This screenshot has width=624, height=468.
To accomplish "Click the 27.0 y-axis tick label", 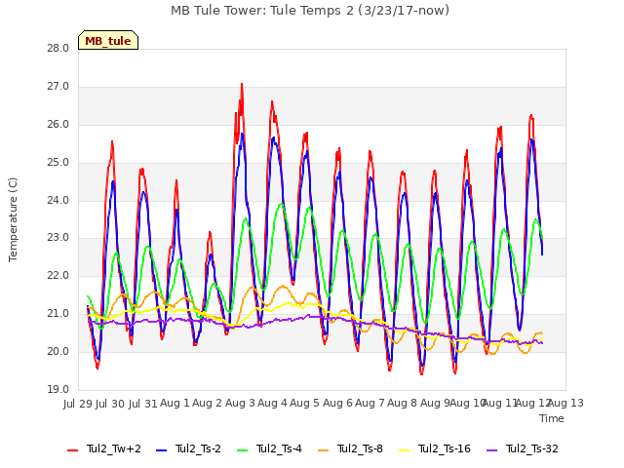I will pos(58,87).
